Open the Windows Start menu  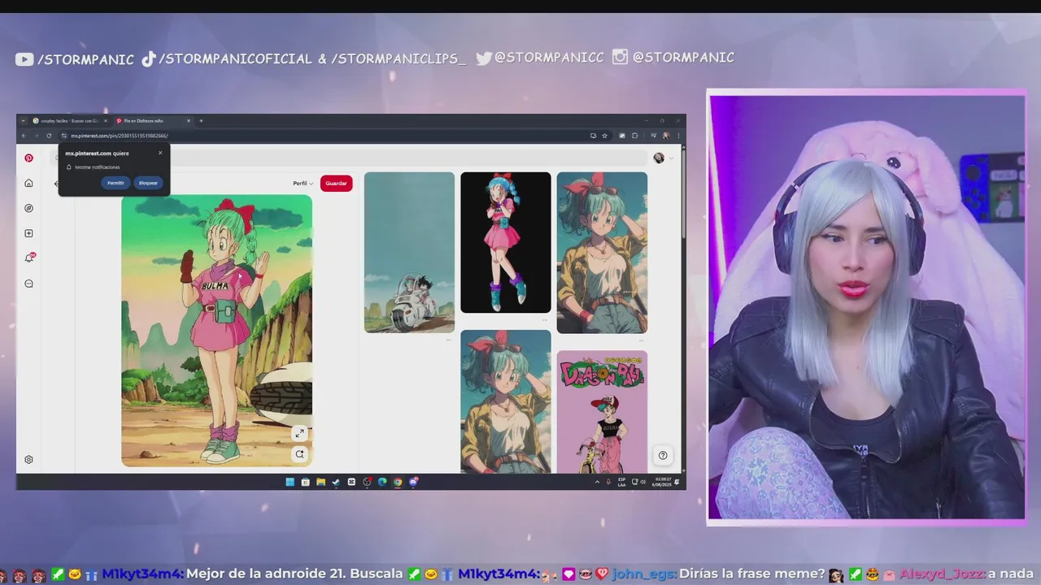point(290,482)
